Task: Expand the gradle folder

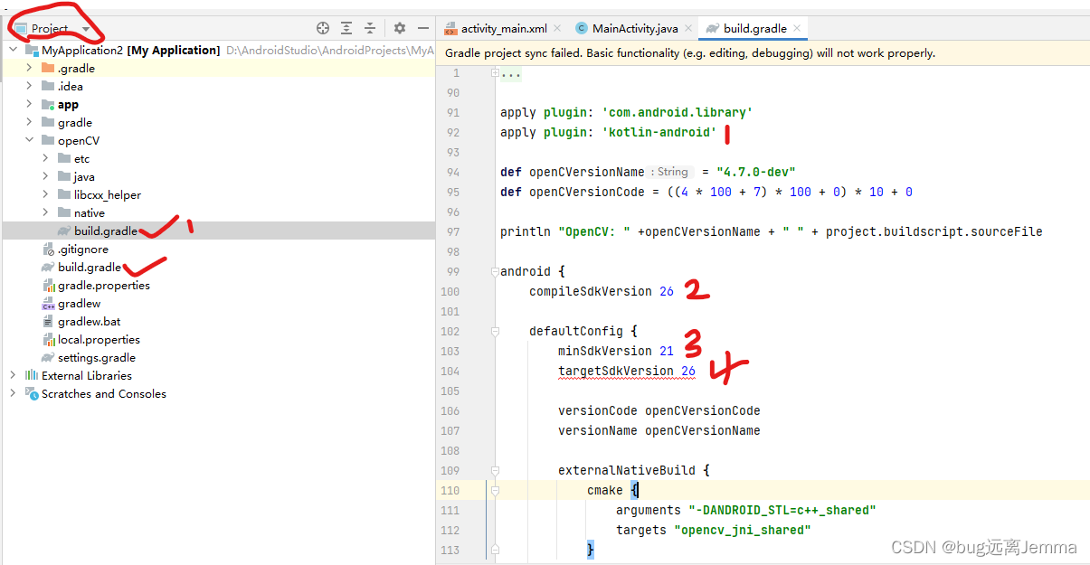Action: click(x=29, y=123)
